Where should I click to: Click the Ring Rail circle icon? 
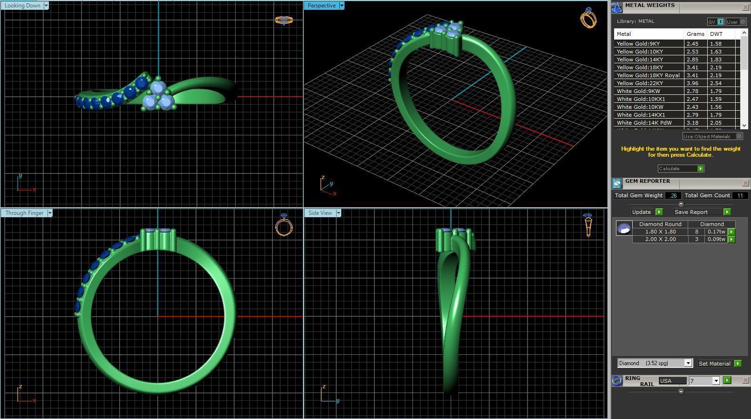click(617, 381)
